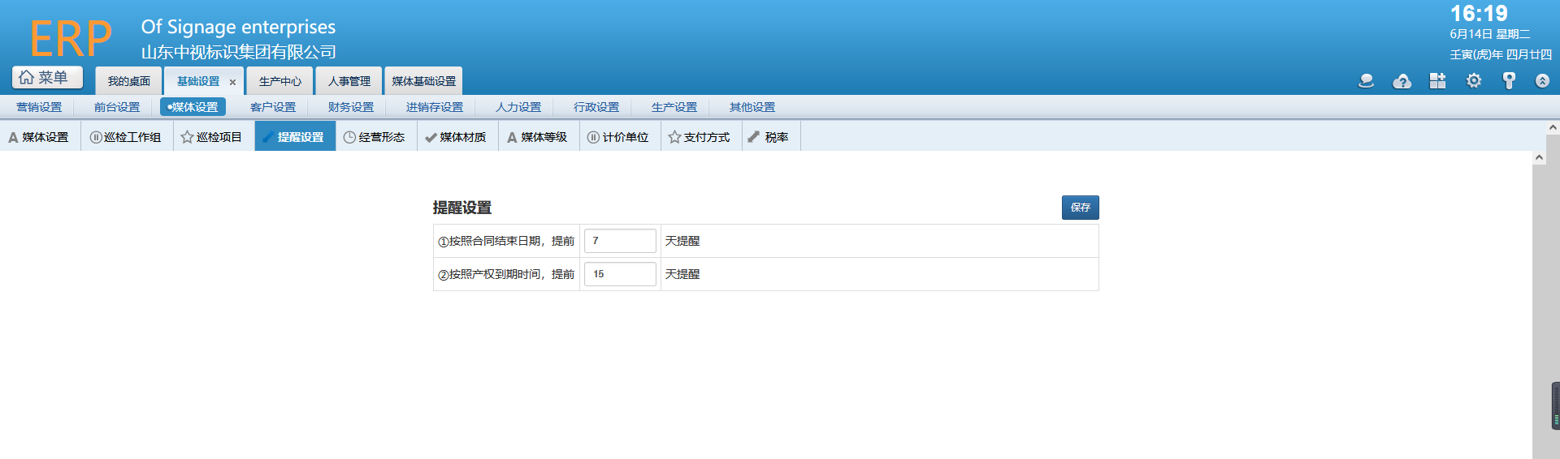Open 行政设置 menu
Image resolution: width=1560 pixels, height=459 pixels.
pos(596,107)
